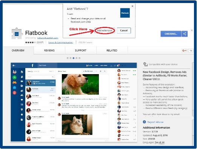The height and width of the screenshot is (149, 197).
Task: Close the extension detail overlay
Action: (192, 30)
